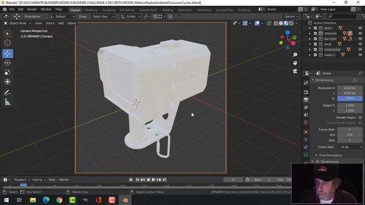Switch to solid viewport shading
This screenshot has height=205, width=365.
click(x=281, y=23)
